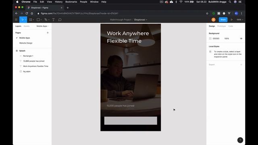Open the Frame tool options arrow
The image size is (258, 145).
pyautogui.click(x=33, y=20)
